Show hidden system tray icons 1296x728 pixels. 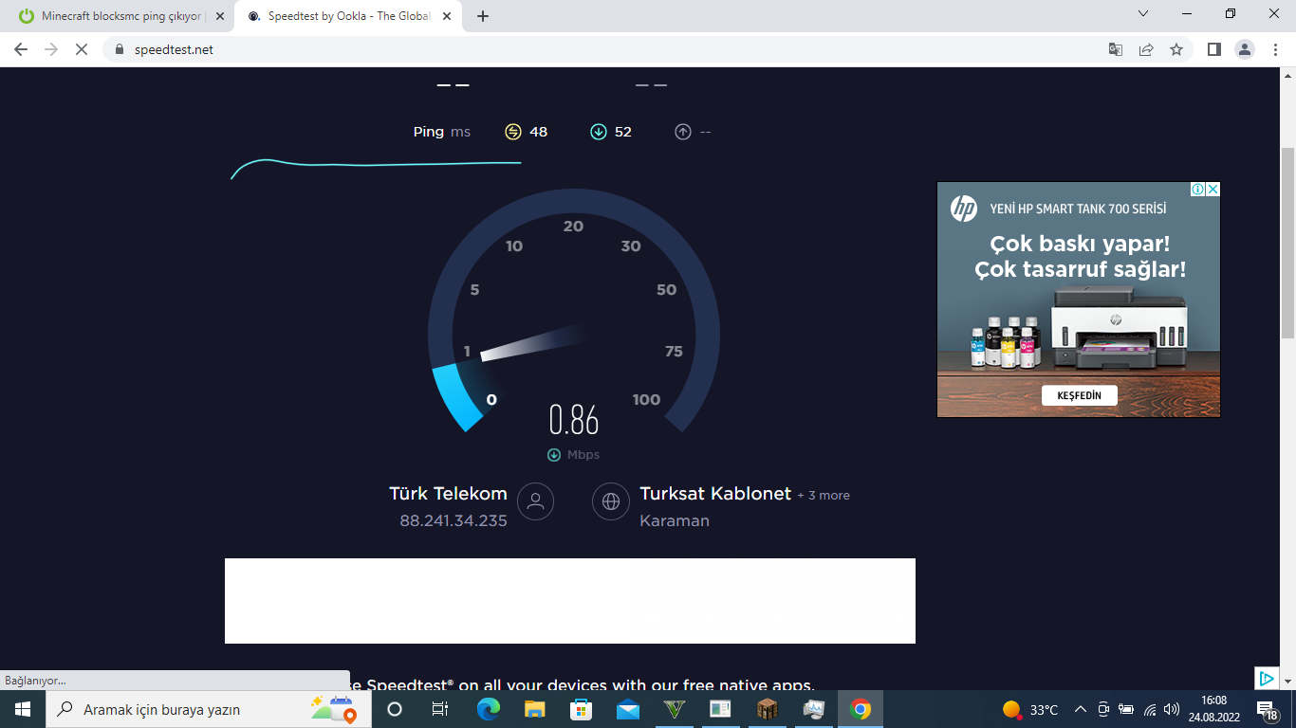pyautogui.click(x=1080, y=709)
